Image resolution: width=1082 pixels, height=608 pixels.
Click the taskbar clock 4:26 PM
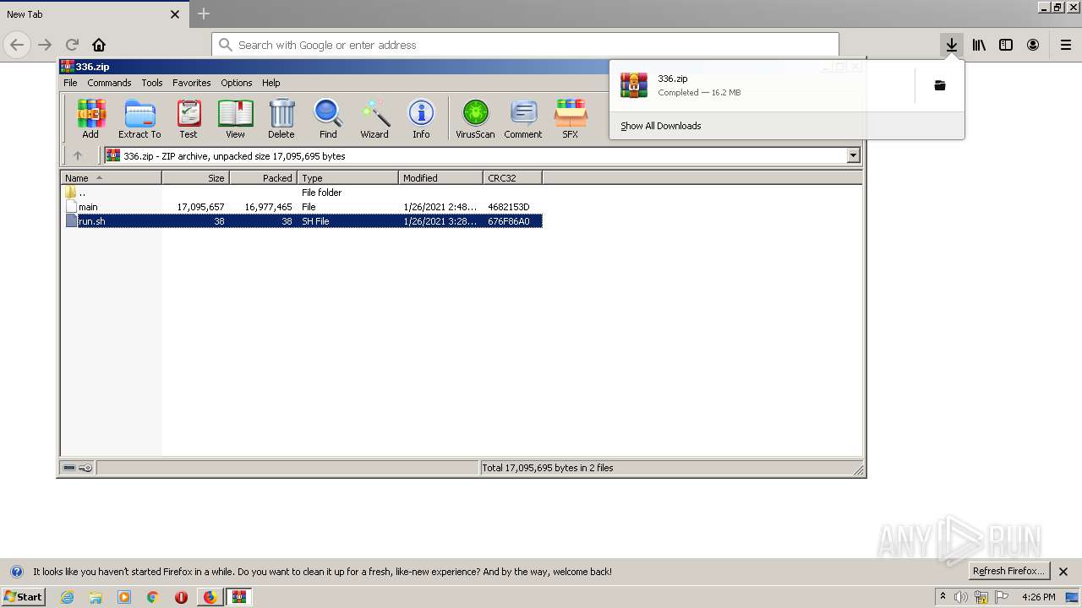pyautogui.click(x=1039, y=597)
